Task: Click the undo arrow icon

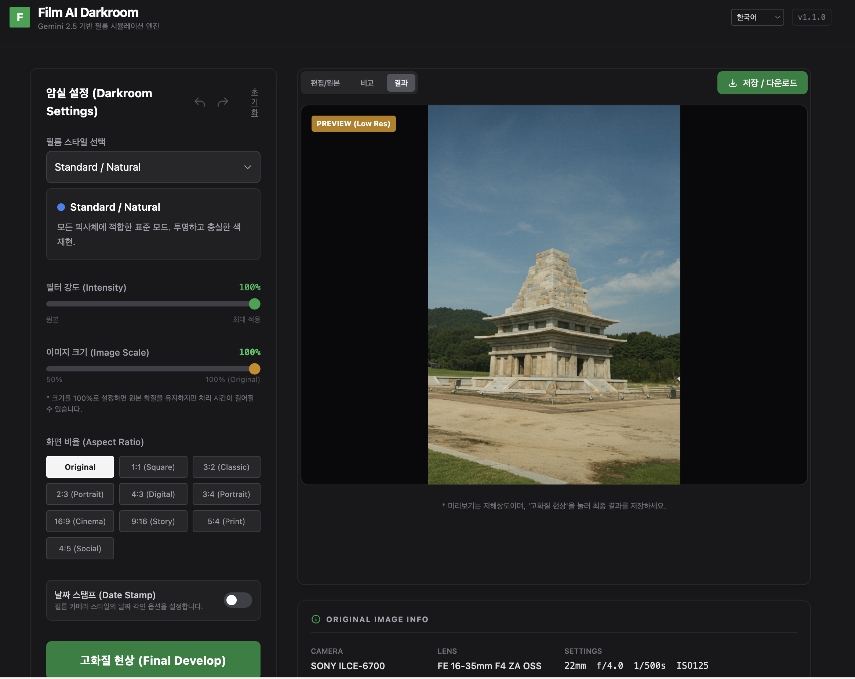Action: 200,102
